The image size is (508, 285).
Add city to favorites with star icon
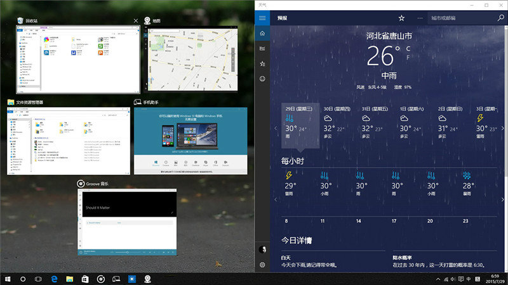(401, 18)
